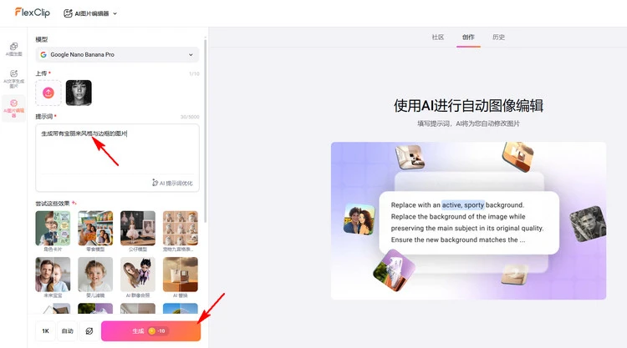
Task: Open the 自动 aspect ratio selector
Action: tap(67, 331)
